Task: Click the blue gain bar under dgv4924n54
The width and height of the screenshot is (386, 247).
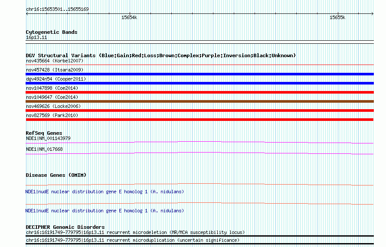Action: [x=200, y=83]
